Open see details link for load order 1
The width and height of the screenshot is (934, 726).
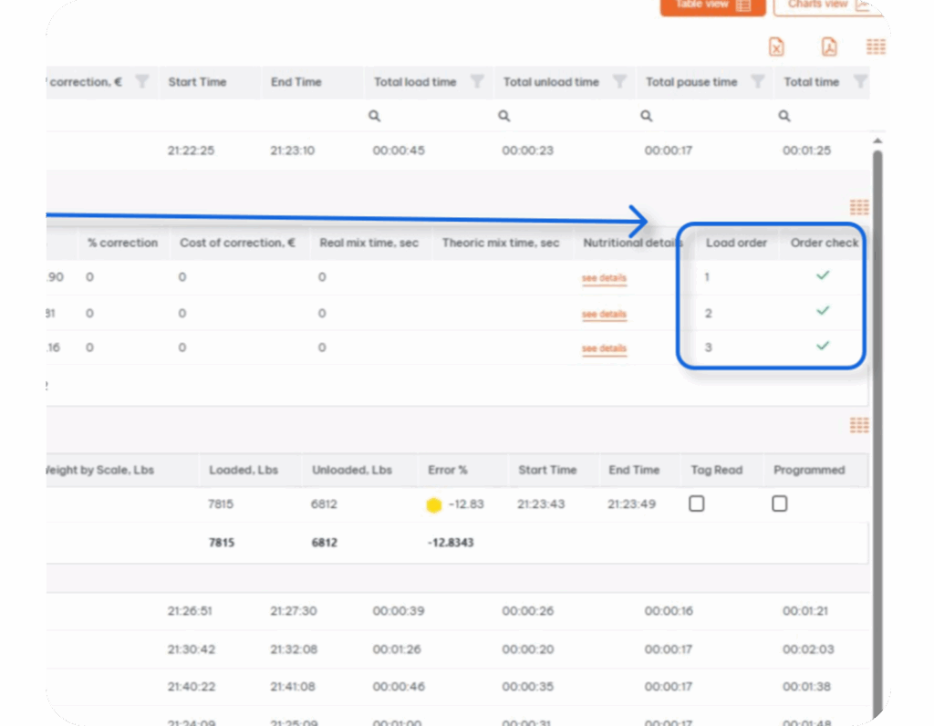(x=604, y=278)
